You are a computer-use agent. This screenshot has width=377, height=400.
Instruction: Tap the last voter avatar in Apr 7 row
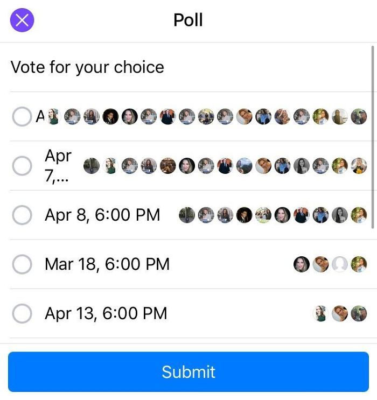pos(359,166)
